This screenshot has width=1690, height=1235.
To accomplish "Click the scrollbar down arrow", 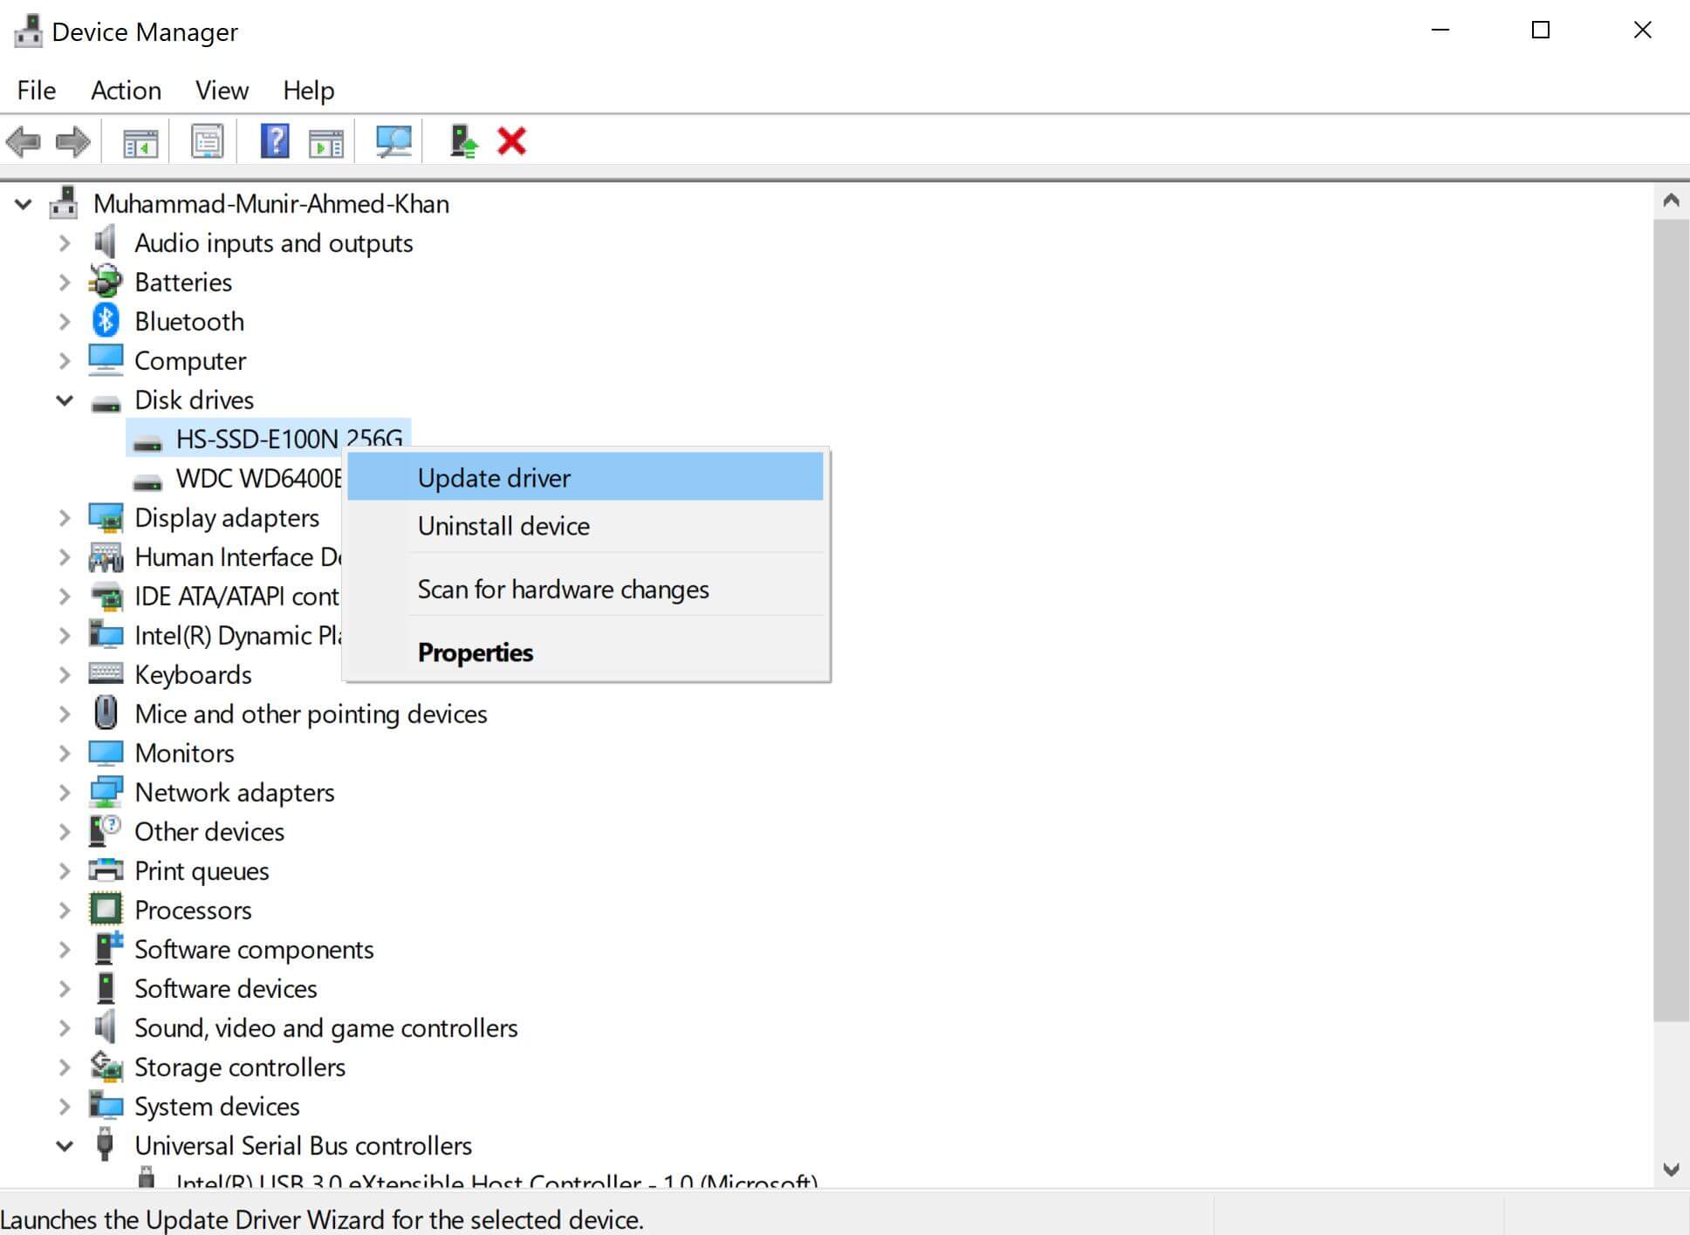I will (1671, 1170).
